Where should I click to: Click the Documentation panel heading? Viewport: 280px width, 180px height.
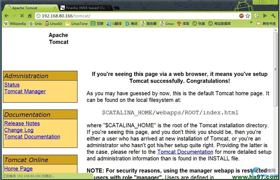pyautogui.click(x=40, y=115)
